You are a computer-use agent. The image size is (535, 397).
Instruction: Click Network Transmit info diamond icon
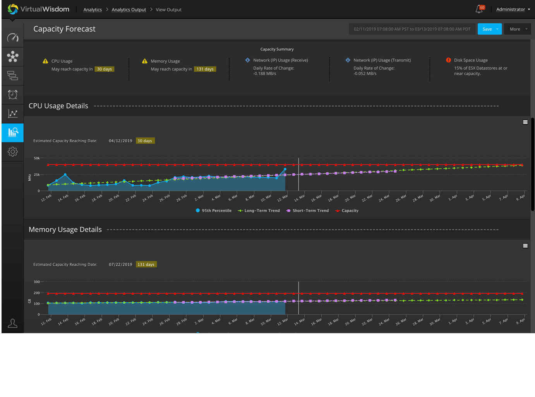click(x=348, y=60)
